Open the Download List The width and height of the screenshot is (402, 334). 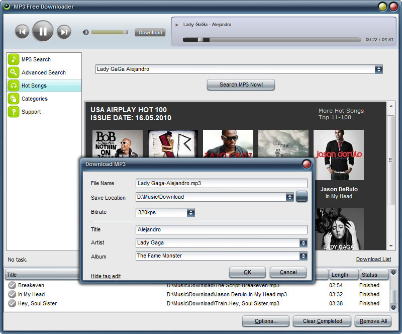(x=373, y=259)
